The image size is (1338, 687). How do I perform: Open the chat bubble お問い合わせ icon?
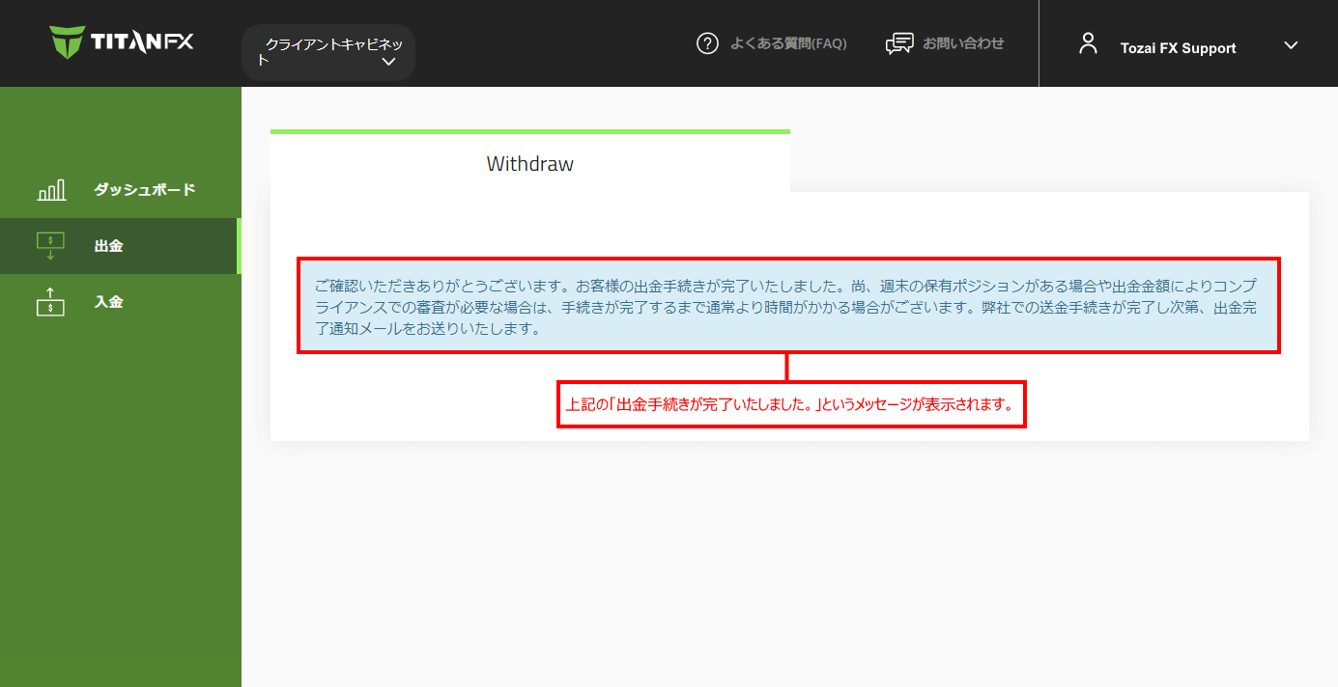(899, 42)
